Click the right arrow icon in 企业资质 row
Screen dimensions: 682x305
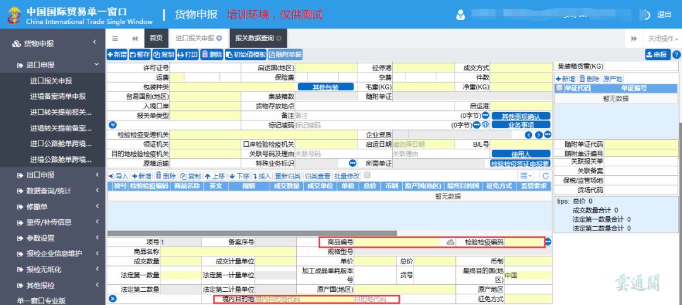click(x=539, y=135)
